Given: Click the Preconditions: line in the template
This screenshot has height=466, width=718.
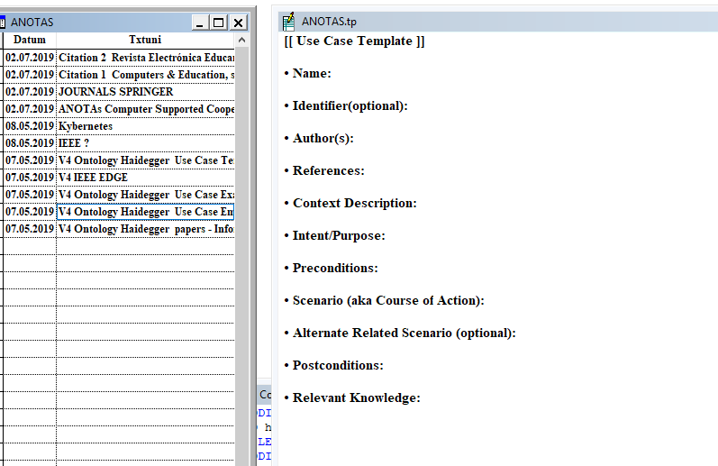Looking at the screenshot, I should [334, 269].
